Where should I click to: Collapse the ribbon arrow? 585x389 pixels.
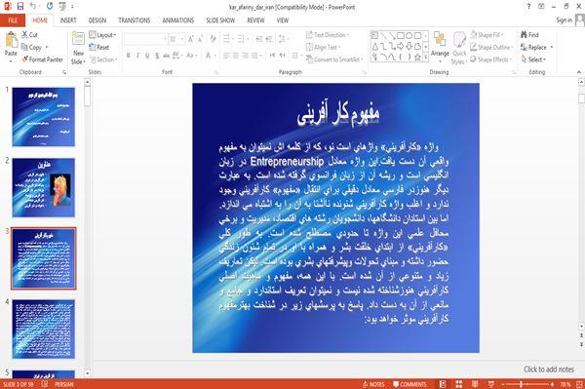pyautogui.click(x=579, y=72)
